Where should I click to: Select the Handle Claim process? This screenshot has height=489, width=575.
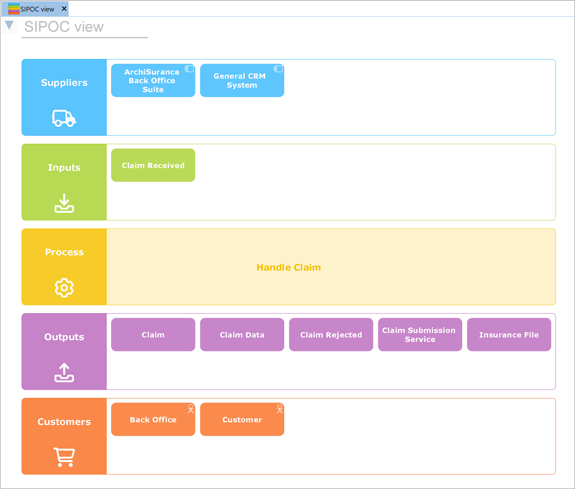click(x=289, y=267)
